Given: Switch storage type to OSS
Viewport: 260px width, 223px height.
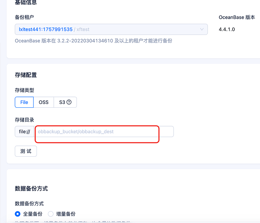Looking at the screenshot, I should [x=44, y=102].
